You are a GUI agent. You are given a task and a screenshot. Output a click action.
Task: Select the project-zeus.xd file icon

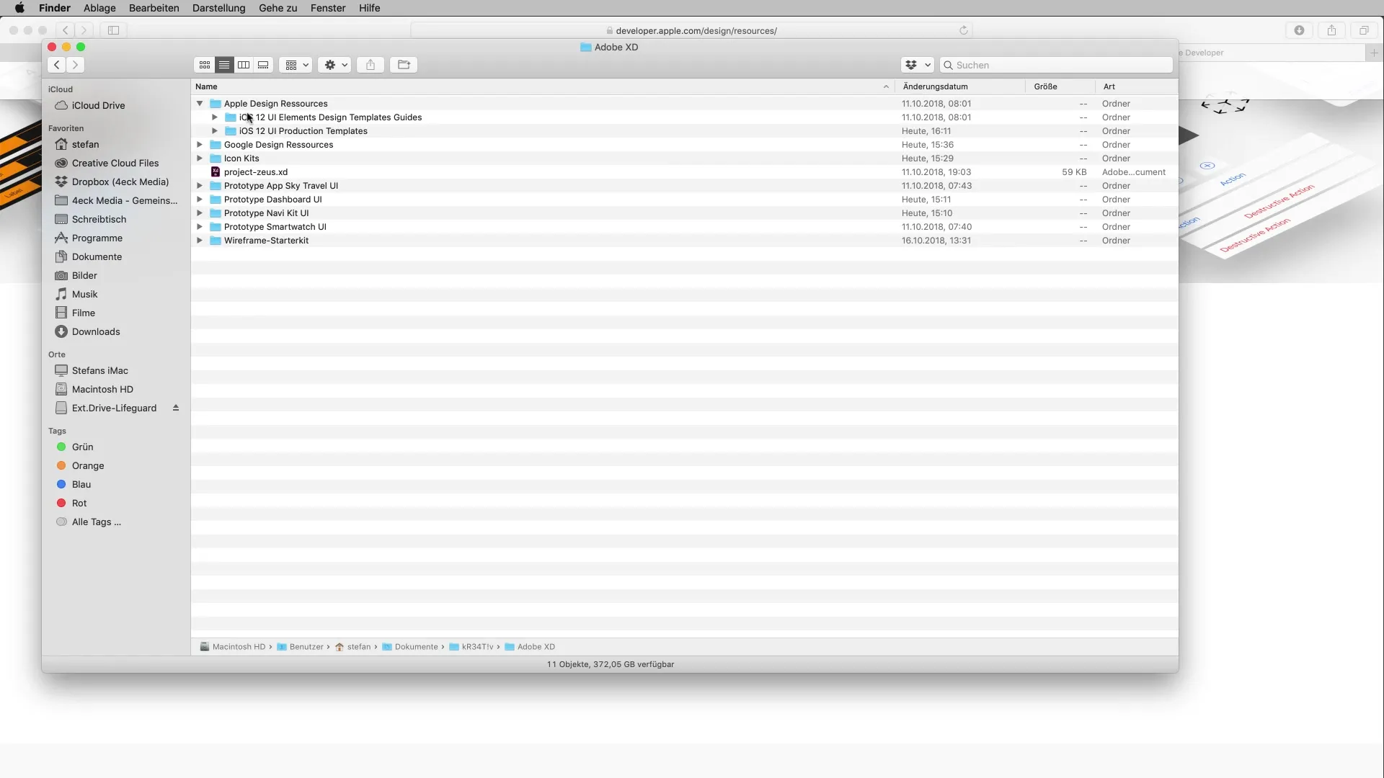[x=215, y=172]
